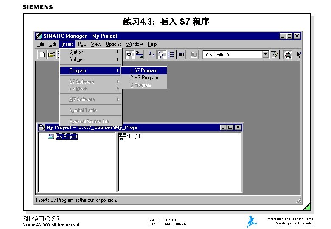Click the Online view computer icon
Viewport: 331px width, 229px height.
[129, 55]
